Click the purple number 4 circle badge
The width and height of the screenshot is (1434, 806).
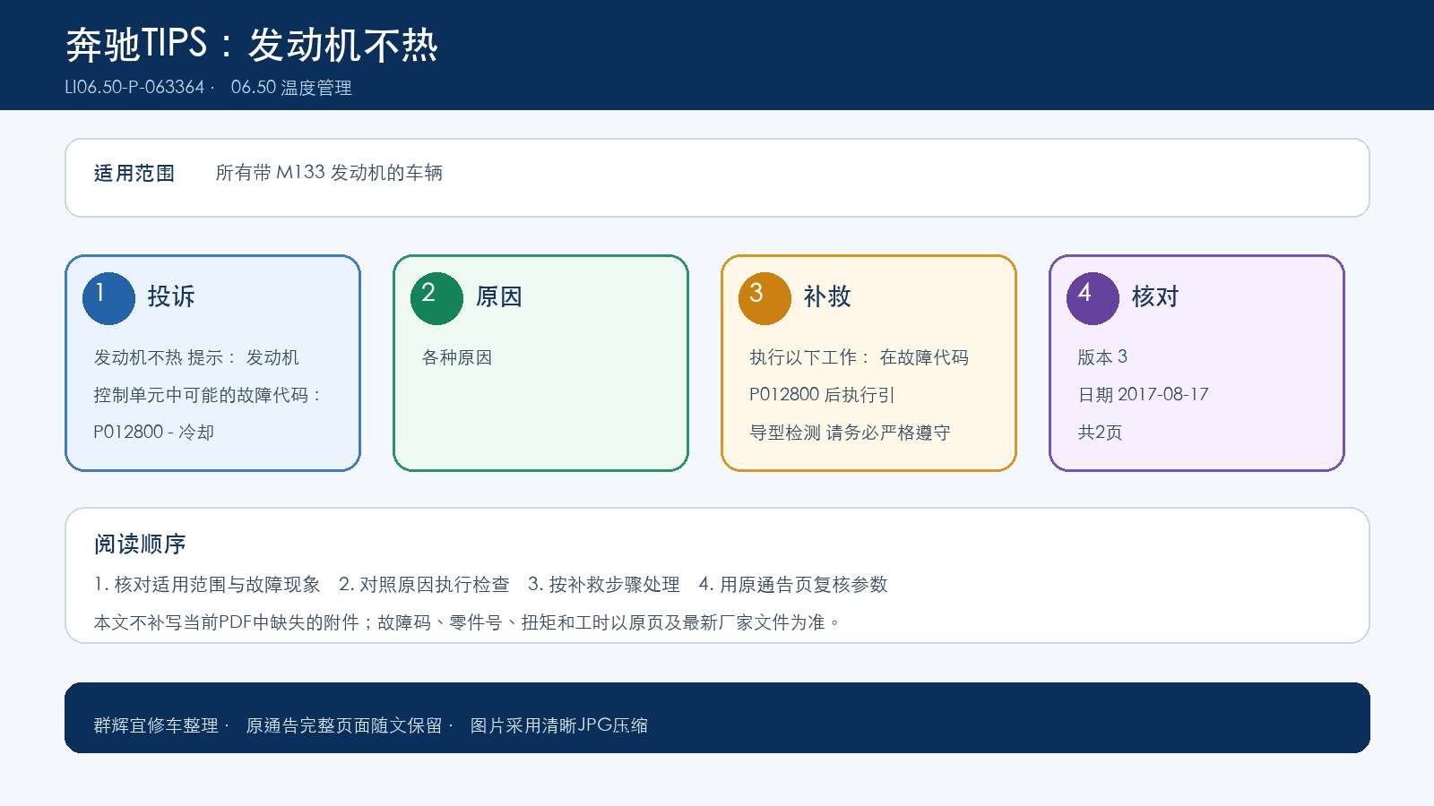pyautogui.click(x=1093, y=298)
